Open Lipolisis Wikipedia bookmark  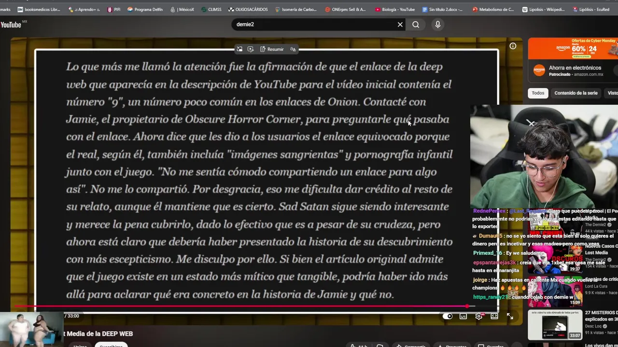click(x=543, y=9)
